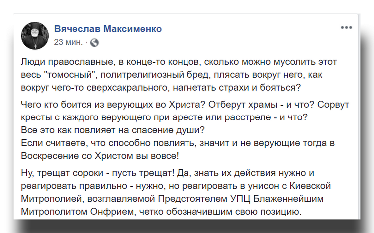The image size is (374, 233).
Task: Click the line starting "кресты с каждого верующего"
Action: 165,117
